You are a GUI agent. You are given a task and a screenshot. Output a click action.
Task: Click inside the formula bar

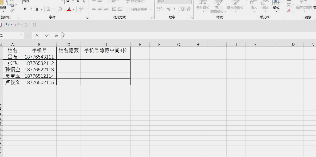coord(188,35)
